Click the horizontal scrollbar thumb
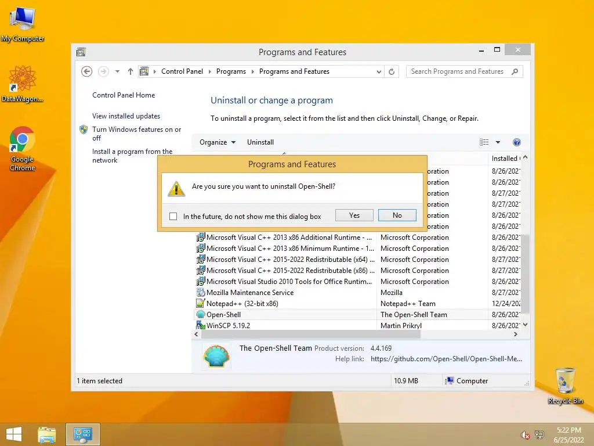 click(x=311, y=334)
